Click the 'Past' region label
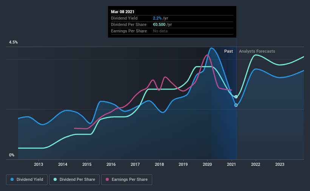Image resolution: width=310 pixels, height=191 pixels. click(228, 51)
